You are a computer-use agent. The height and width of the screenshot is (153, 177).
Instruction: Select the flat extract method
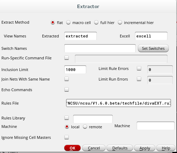coord(53,22)
